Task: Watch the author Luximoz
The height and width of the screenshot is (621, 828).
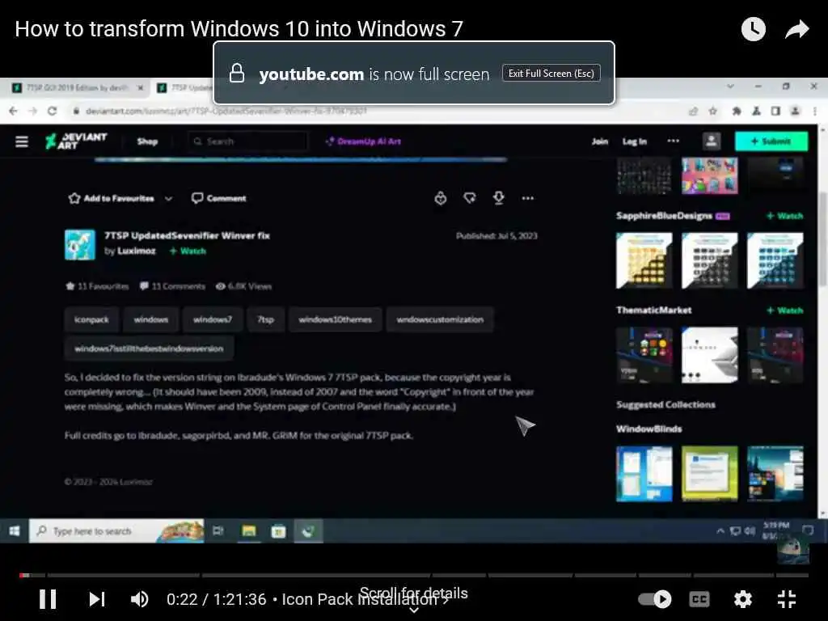Action: coord(188,251)
